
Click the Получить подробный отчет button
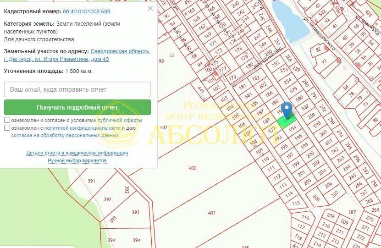[x=77, y=107]
